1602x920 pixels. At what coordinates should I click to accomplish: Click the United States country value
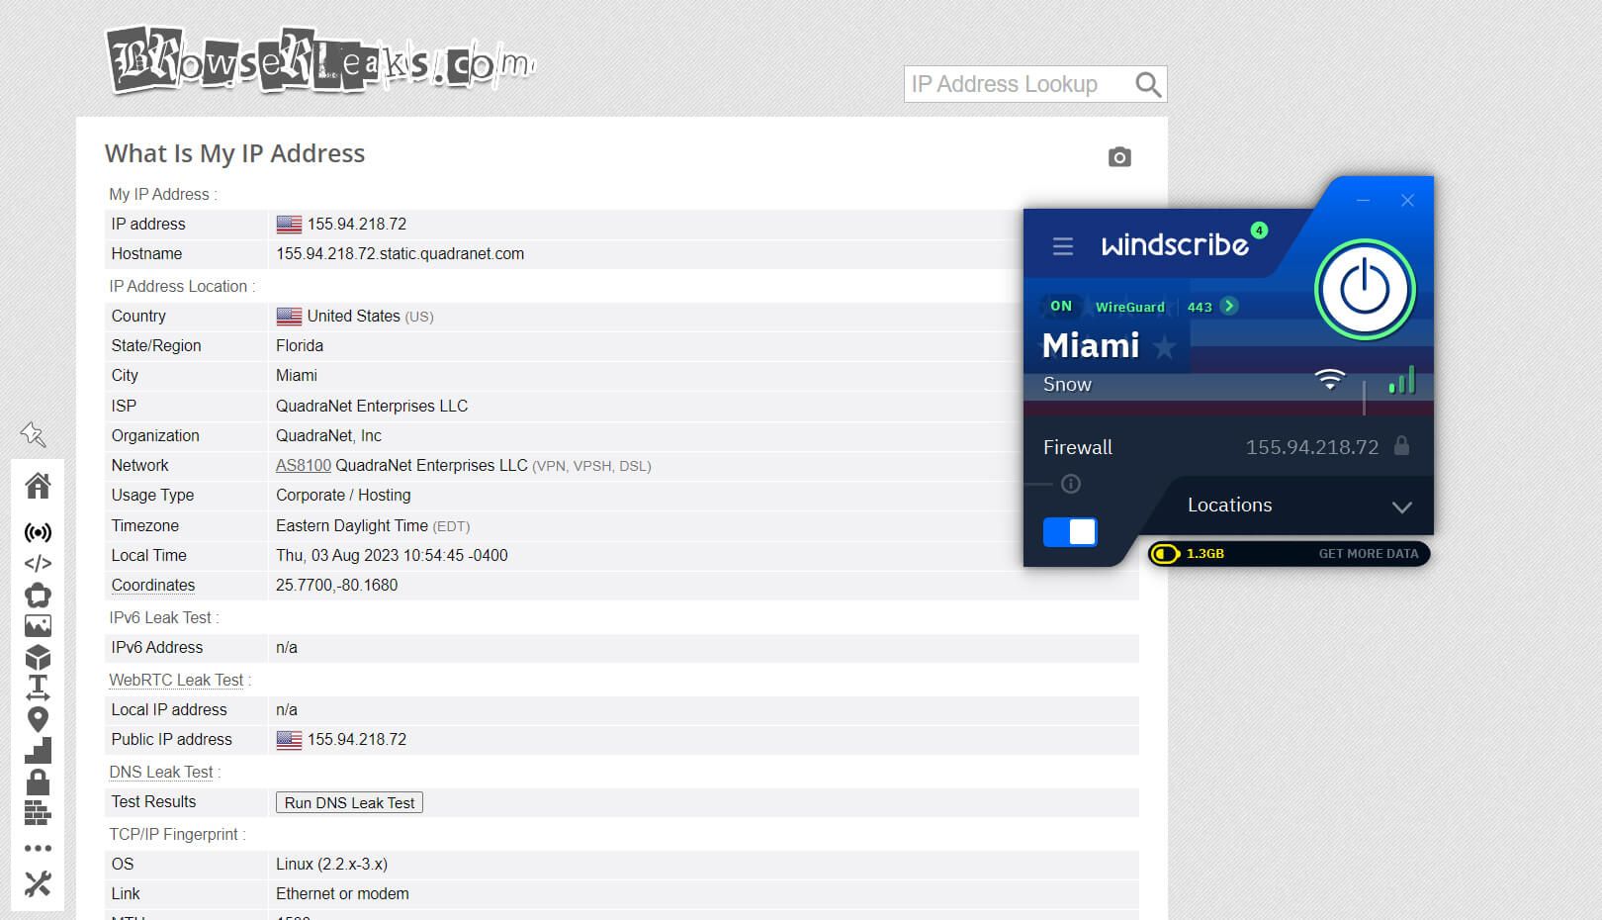tap(353, 316)
